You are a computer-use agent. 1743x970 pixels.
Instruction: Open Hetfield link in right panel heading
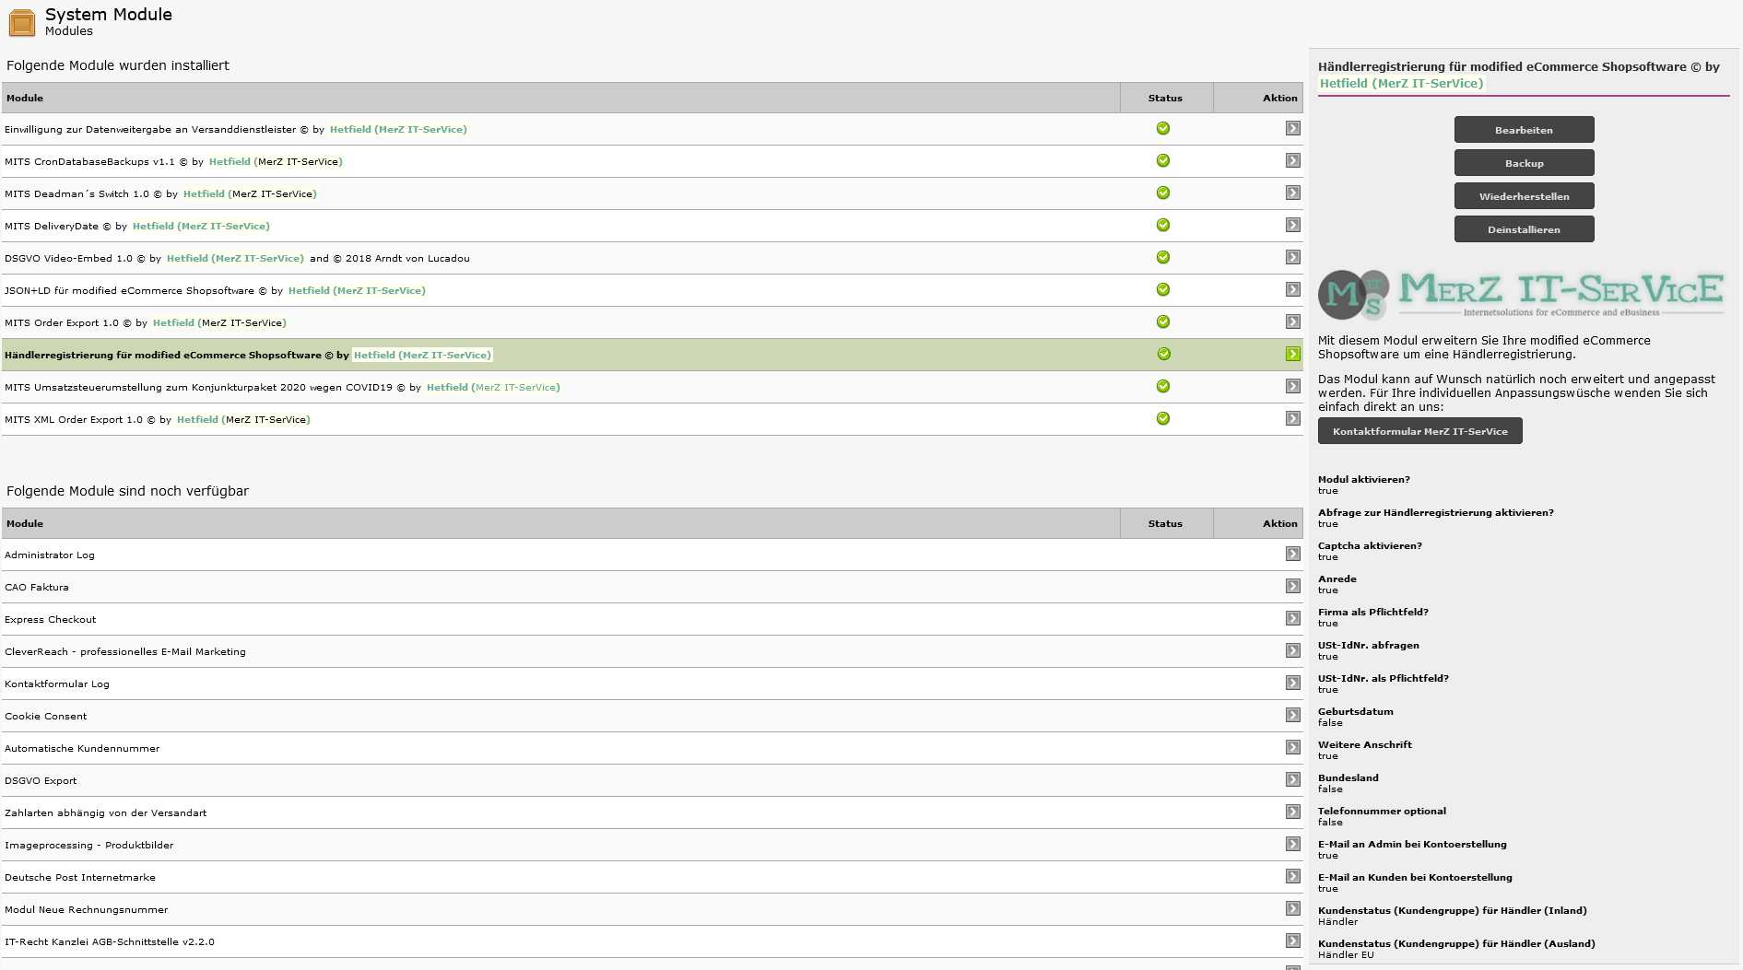pyautogui.click(x=1401, y=83)
